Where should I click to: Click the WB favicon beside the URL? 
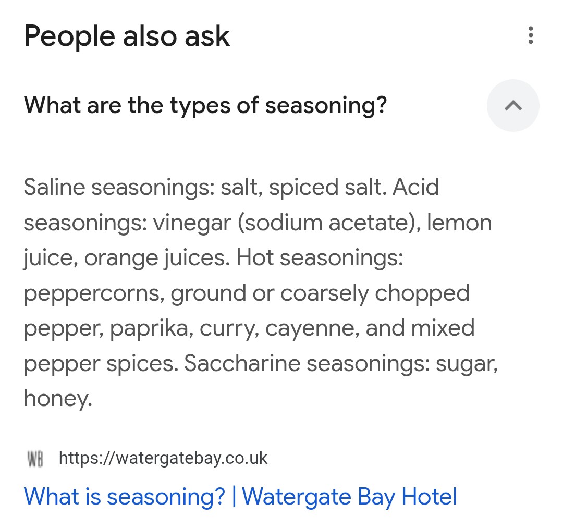click(35, 459)
